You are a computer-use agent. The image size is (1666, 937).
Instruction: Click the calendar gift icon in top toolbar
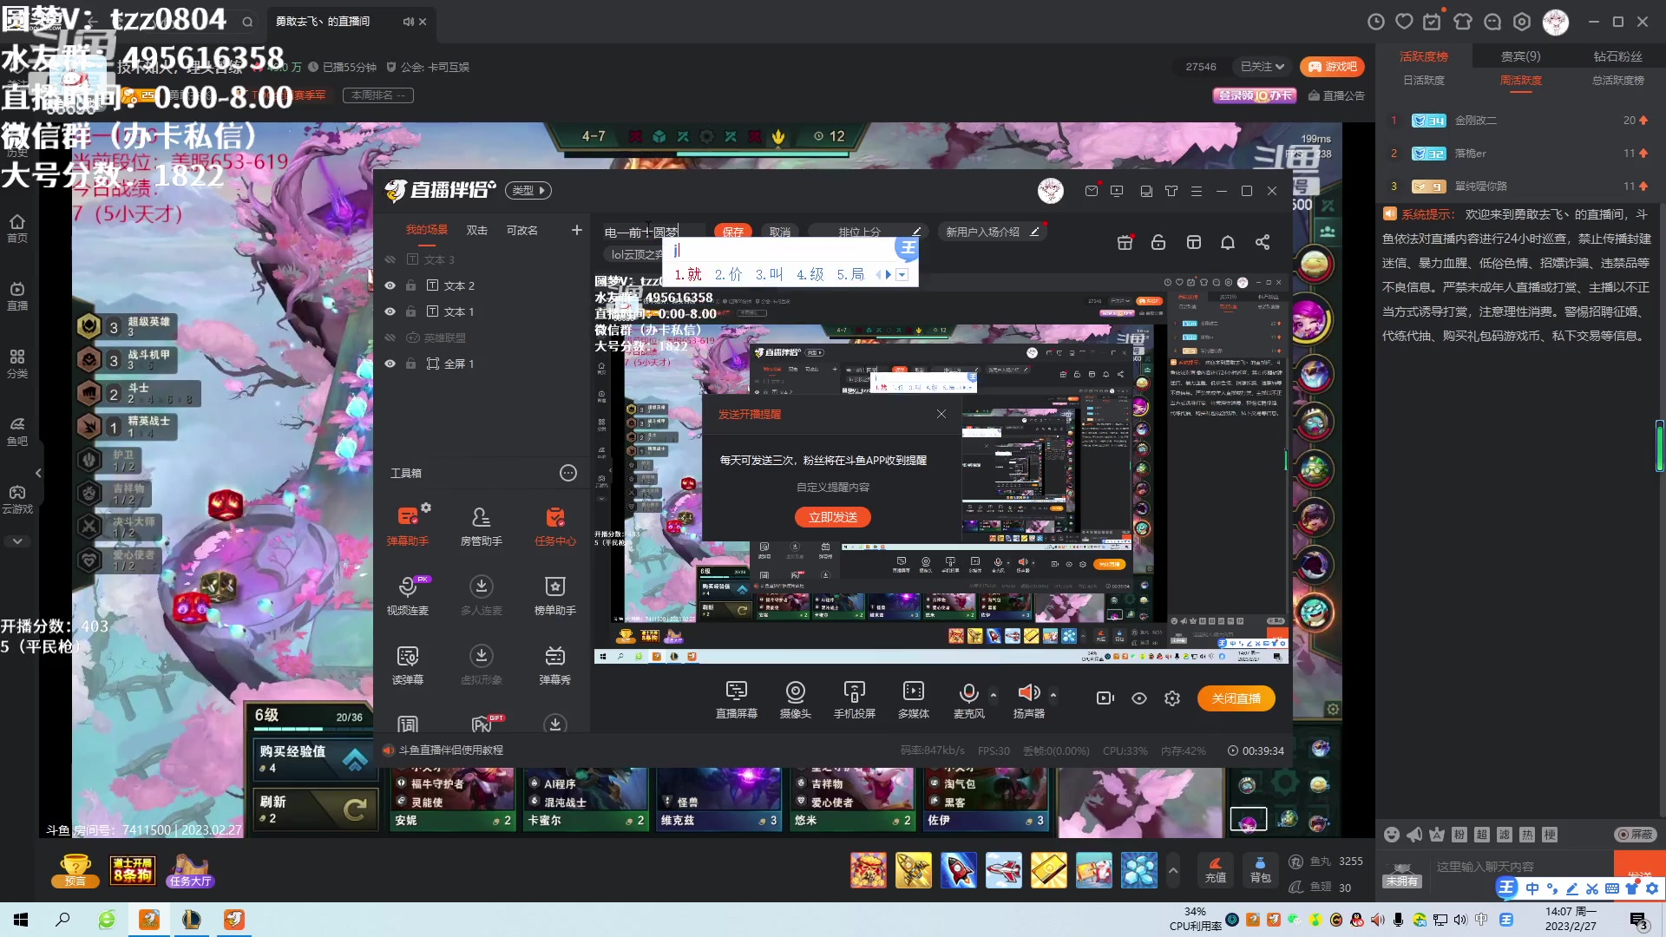1125,242
